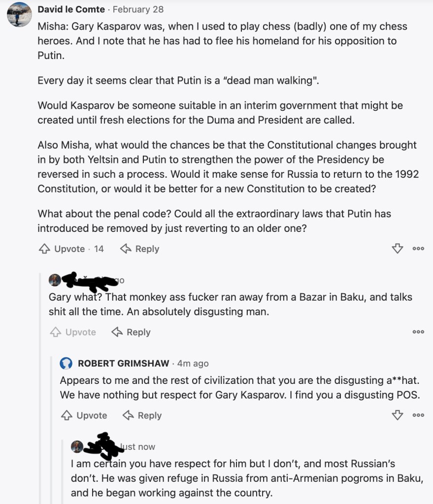Open David le Comte's profile picture
The image size is (433, 504).
[x=20, y=15]
